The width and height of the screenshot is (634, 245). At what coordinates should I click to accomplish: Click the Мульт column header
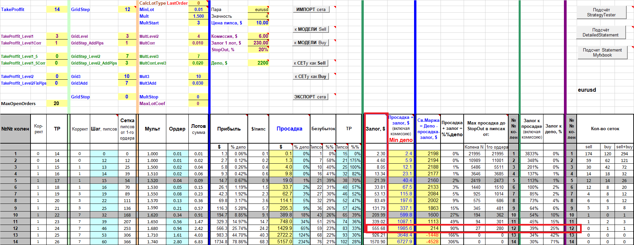coord(152,129)
